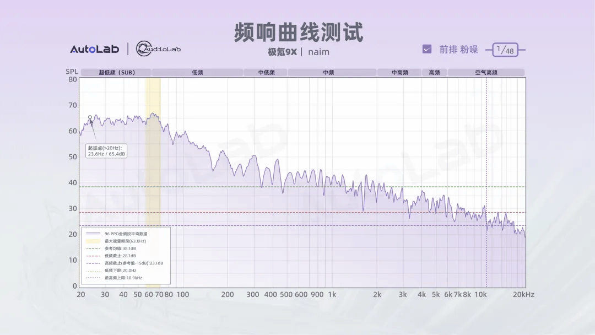Select the 中高频 band tab
This screenshot has height=335, width=595.
pos(399,72)
